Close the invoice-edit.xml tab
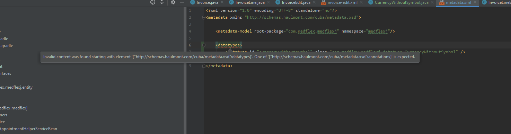The width and height of the screenshot is (511, 134). (x=361, y=2)
